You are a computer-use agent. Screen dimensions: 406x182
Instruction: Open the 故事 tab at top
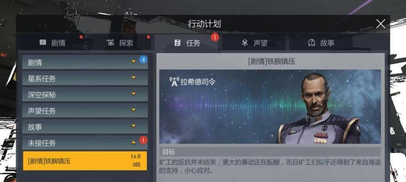[x=321, y=43]
